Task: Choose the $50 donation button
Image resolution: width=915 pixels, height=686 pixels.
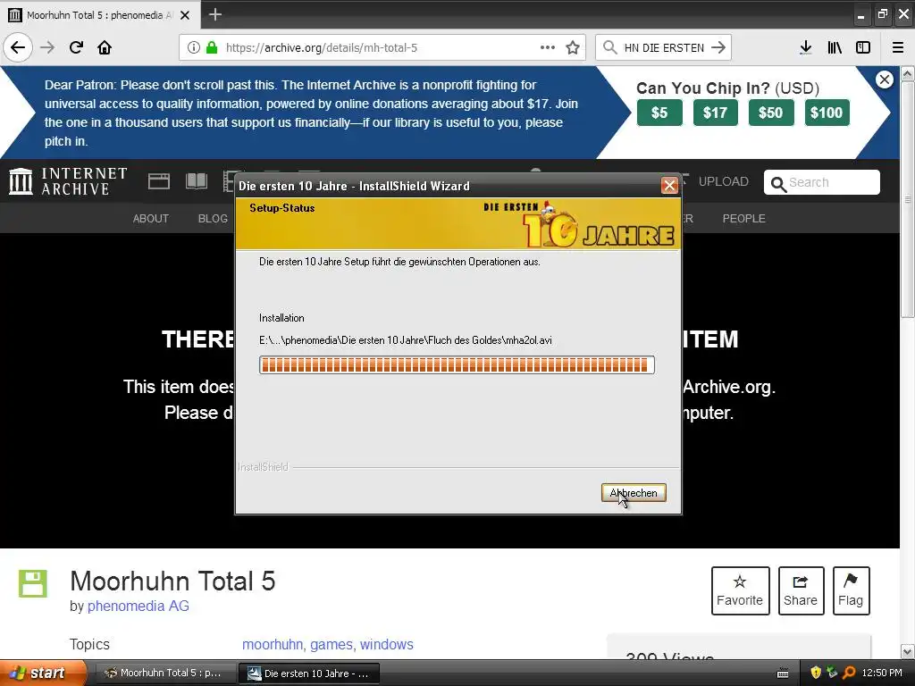Action: click(x=771, y=113)
